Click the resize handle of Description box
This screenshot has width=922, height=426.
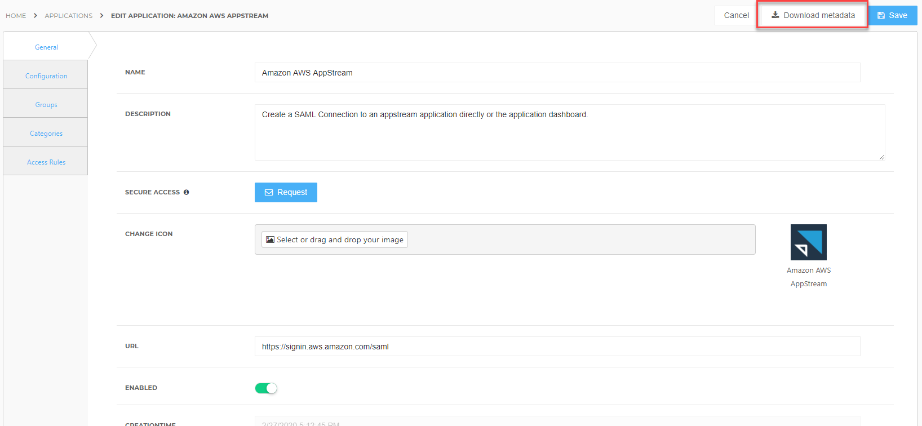pos(881,157)
